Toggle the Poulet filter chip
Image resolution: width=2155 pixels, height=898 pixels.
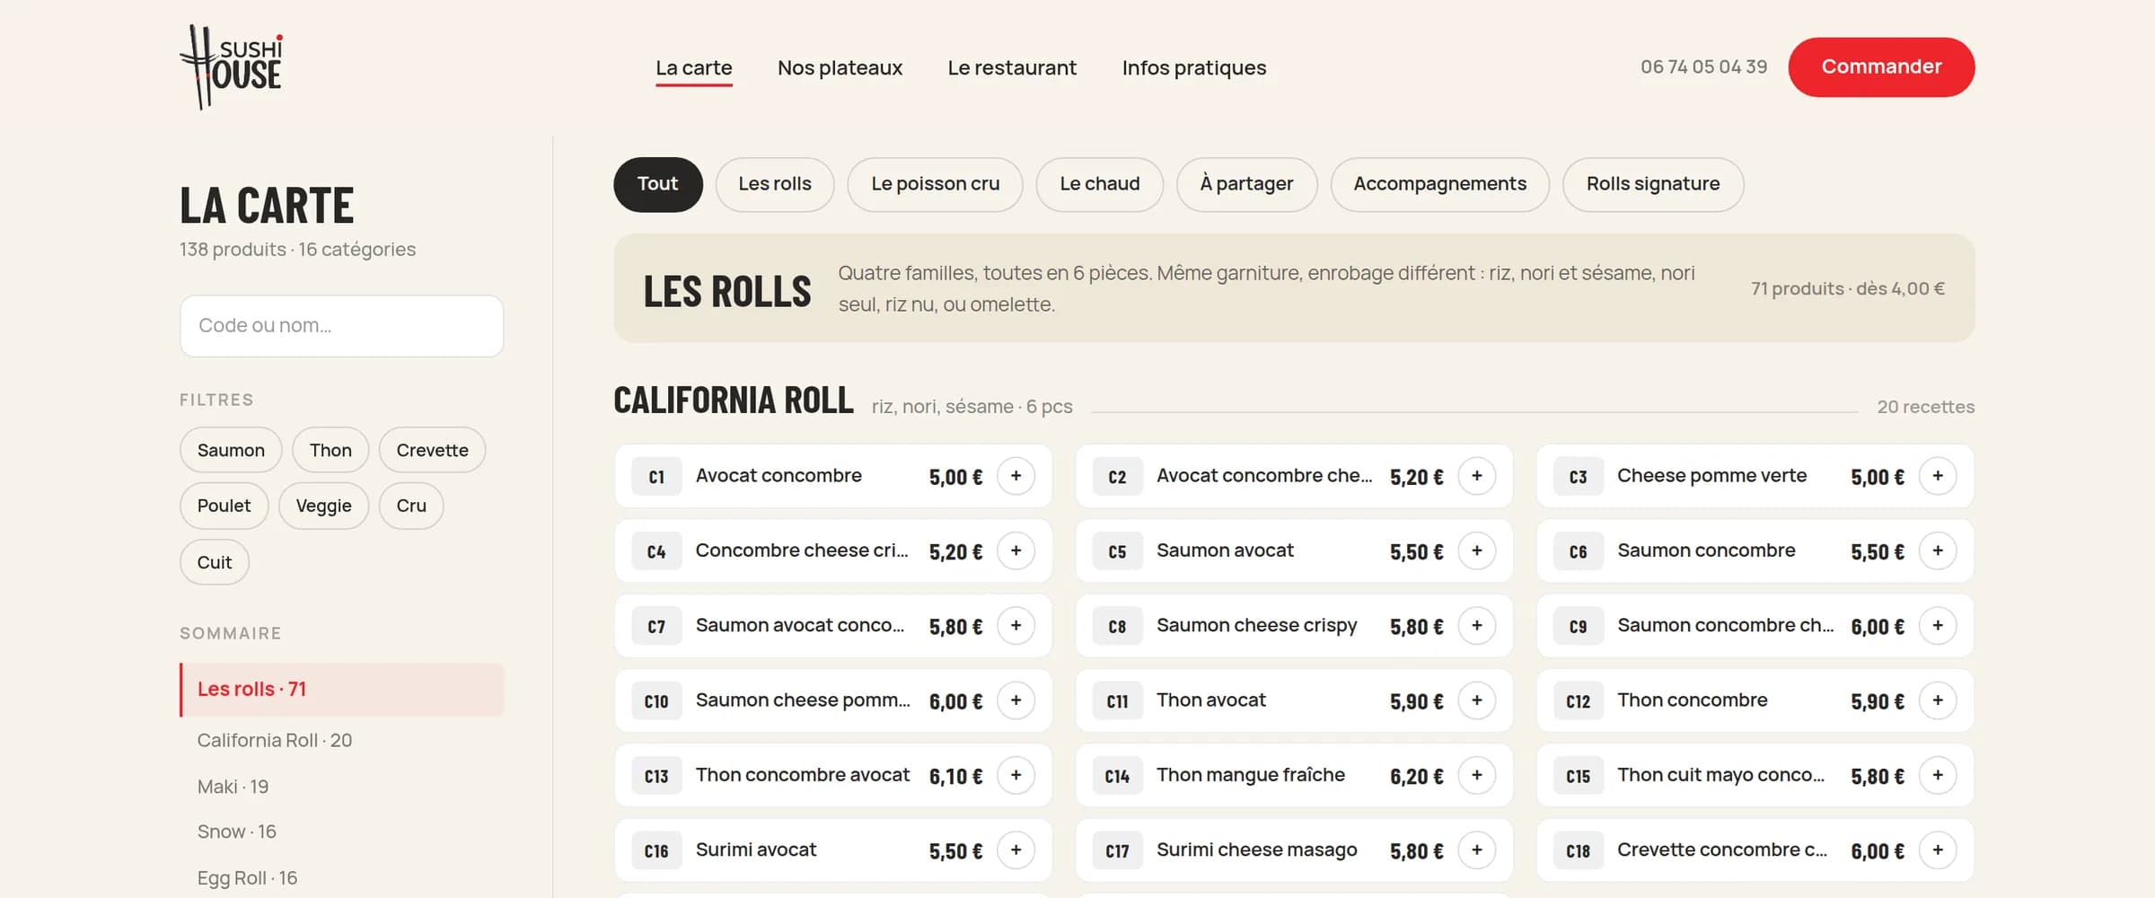coord(224,506)
